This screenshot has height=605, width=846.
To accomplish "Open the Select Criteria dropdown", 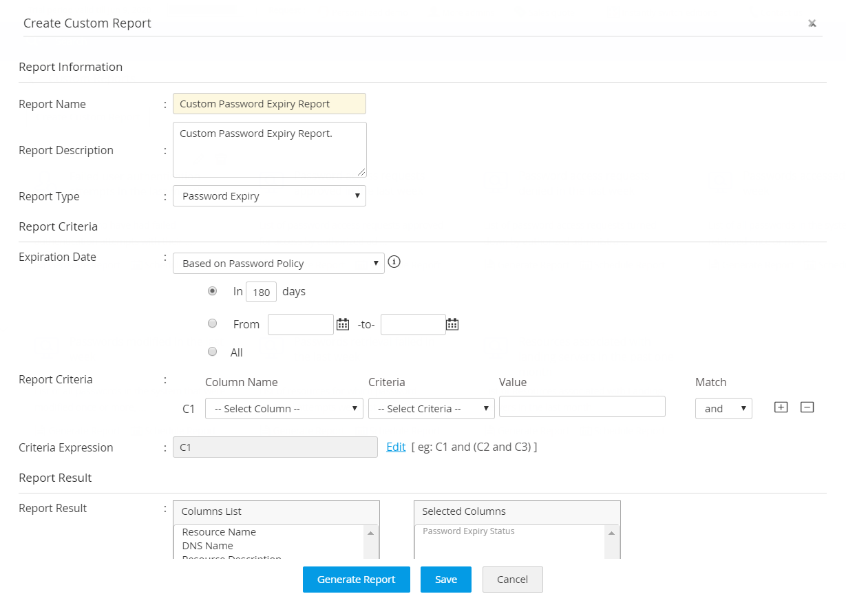I will pos(431,408).
